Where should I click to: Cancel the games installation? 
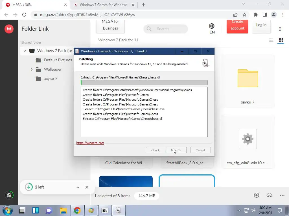point(200,150)
